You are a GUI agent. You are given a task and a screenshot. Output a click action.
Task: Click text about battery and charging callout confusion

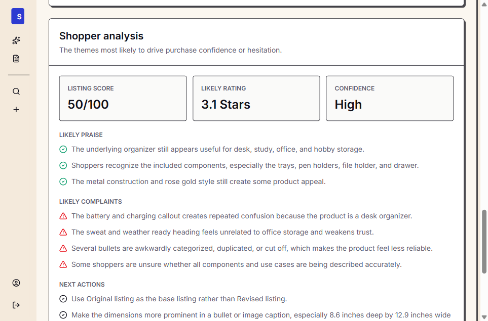pos(242,216)
